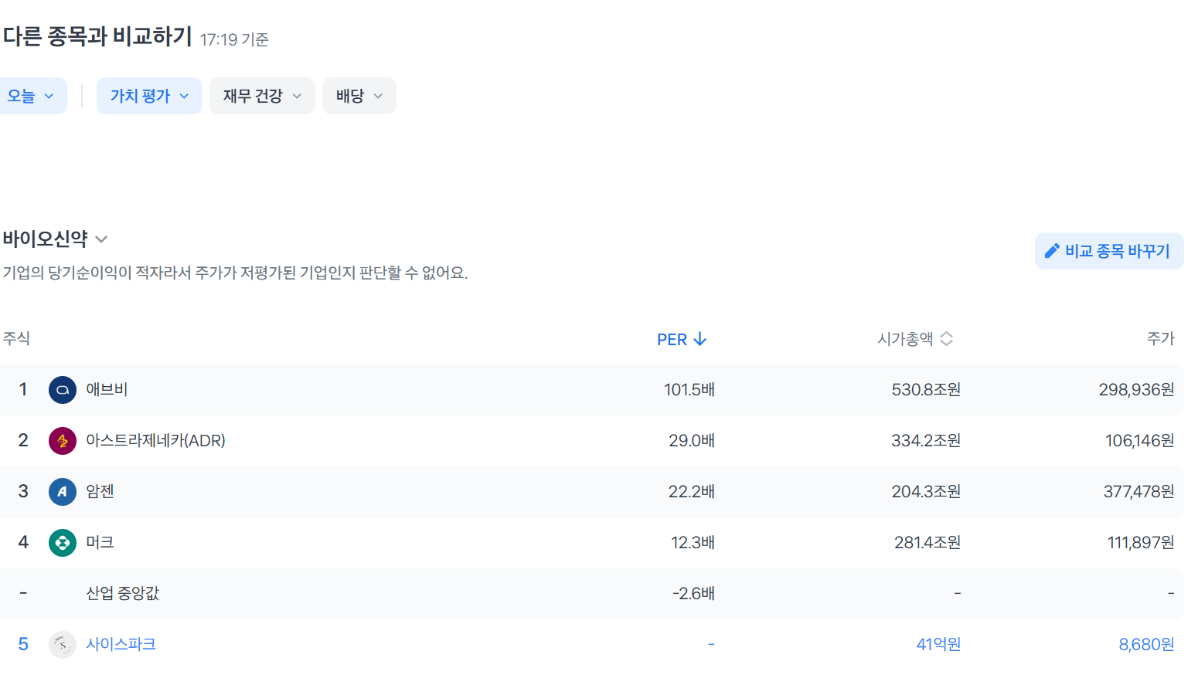Click the 298,936원 price

[x=1136, y=389]
